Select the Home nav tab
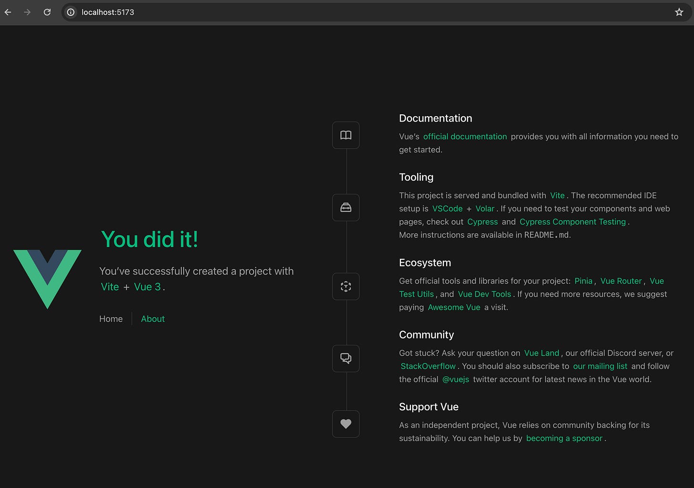This screenshot has height=488, width=694. tap(111, 319)
